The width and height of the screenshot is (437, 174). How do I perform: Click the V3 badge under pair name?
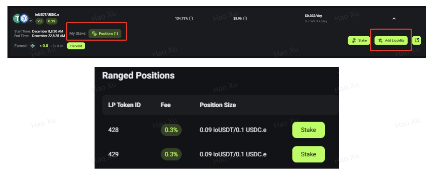click(39, 21)
